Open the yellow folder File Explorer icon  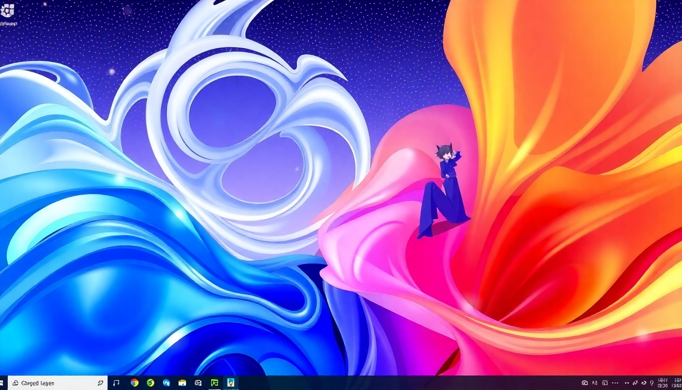(182, 383)
